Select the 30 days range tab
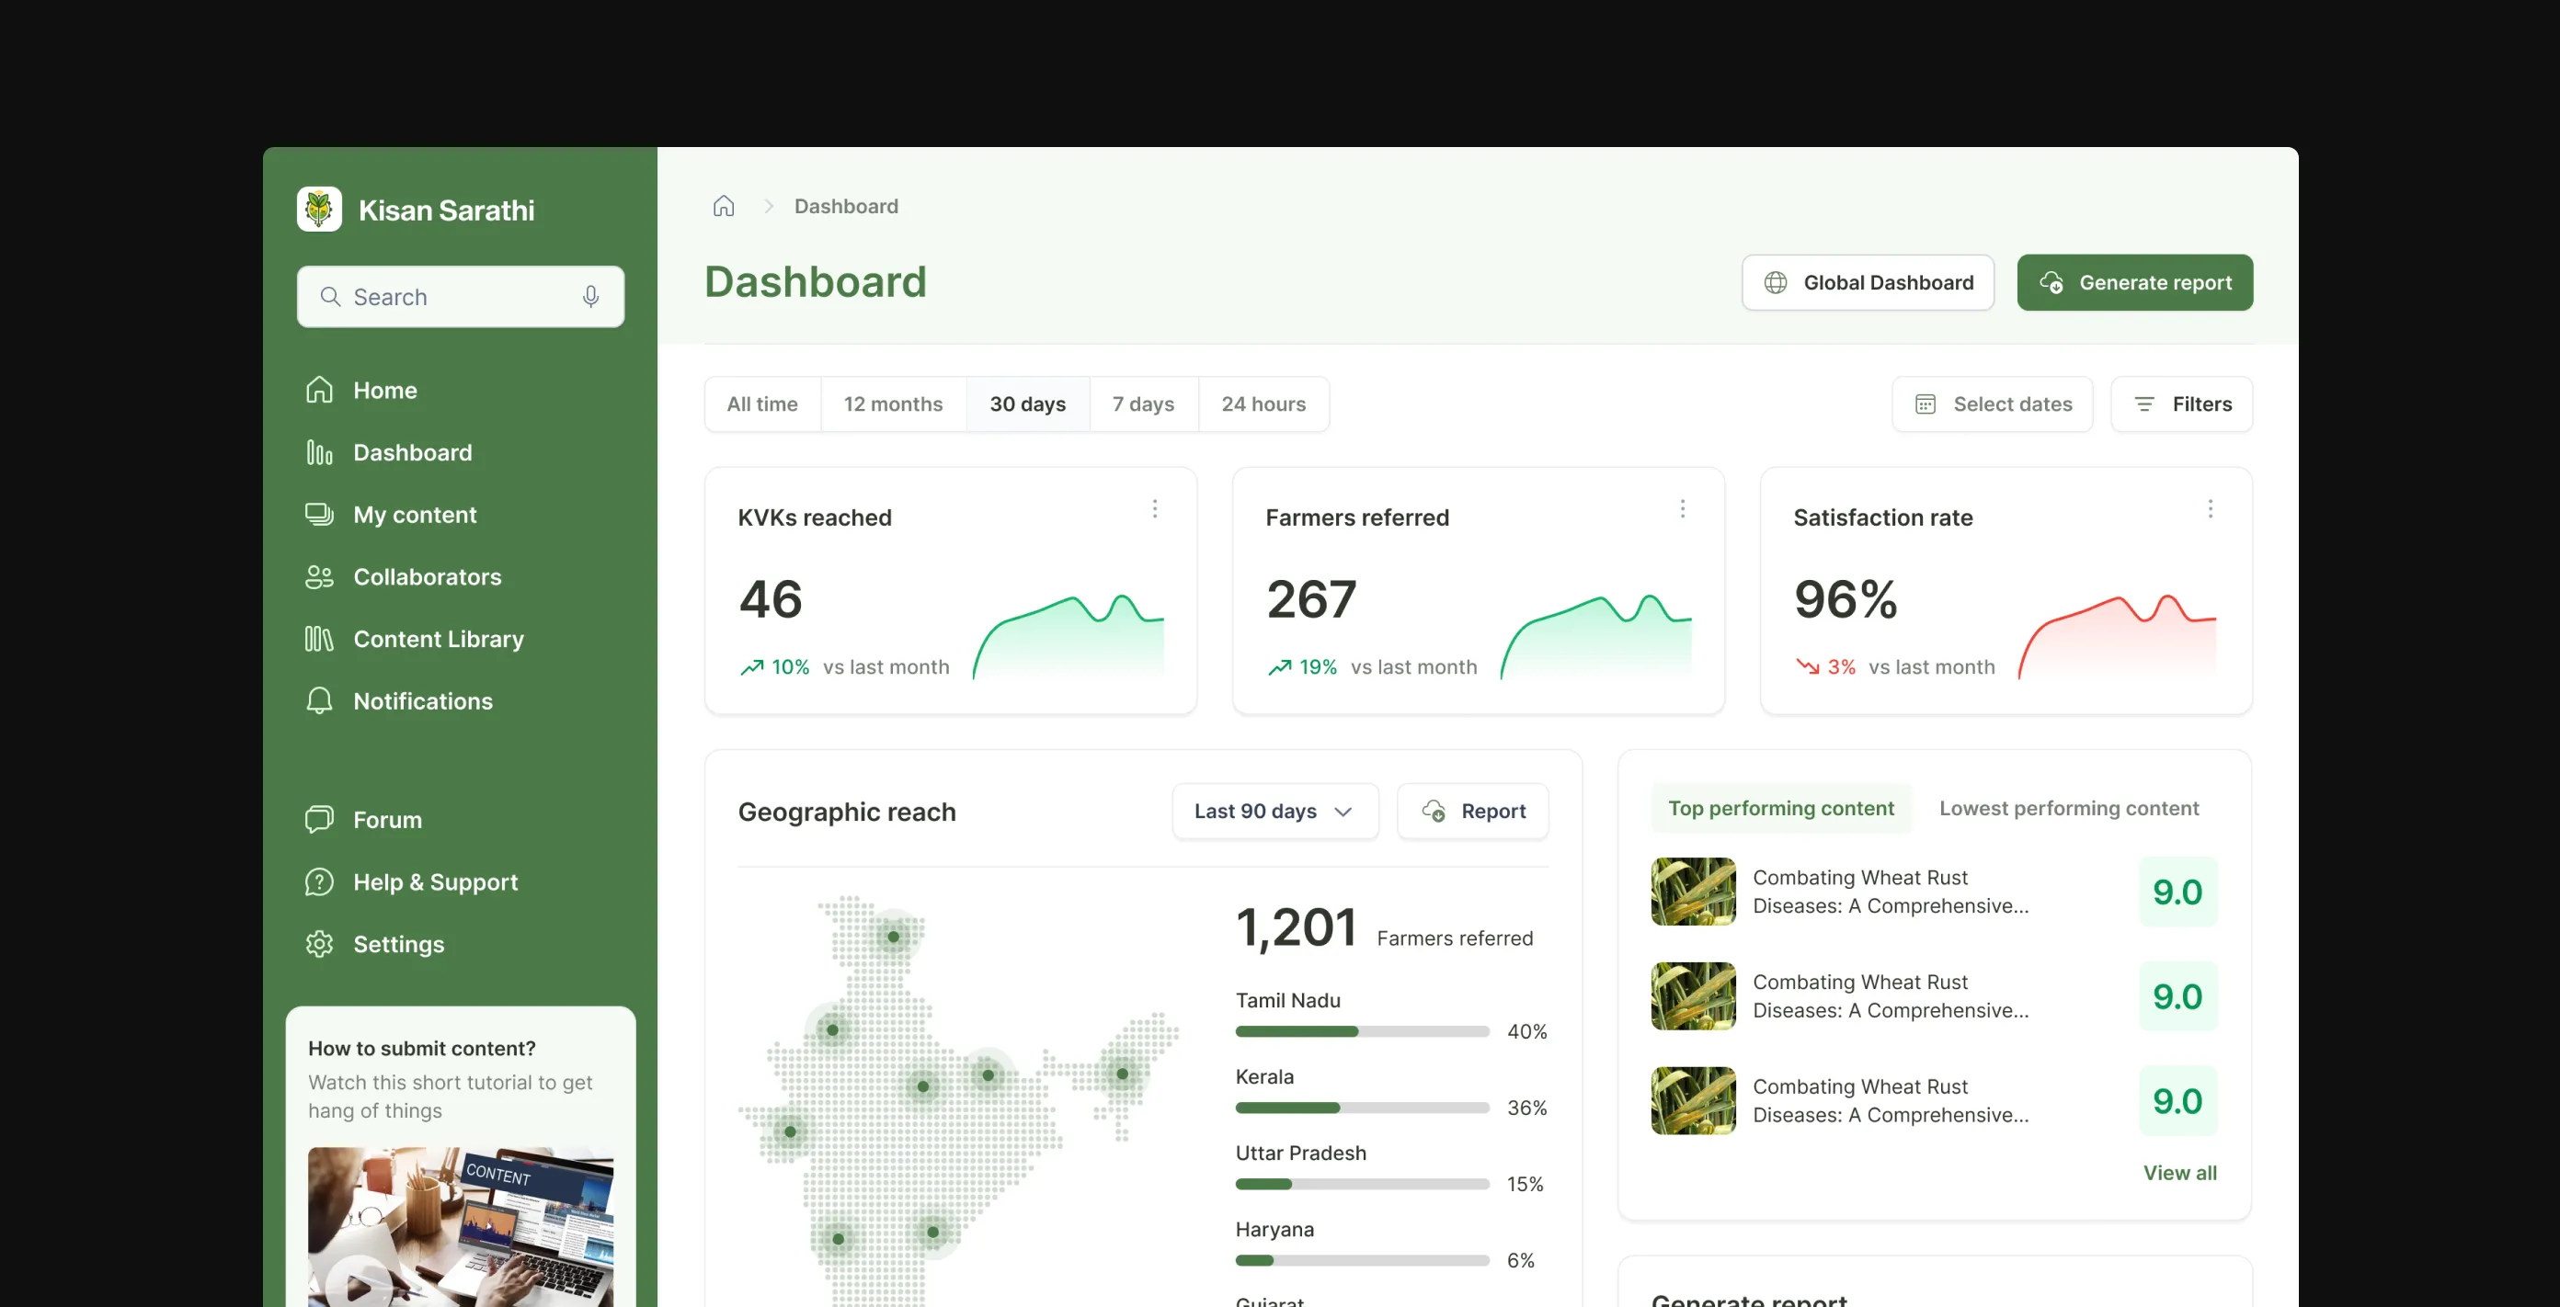Viewport: 2560px width, 1307px height. pyautogui.click(x=1027, y=403)
